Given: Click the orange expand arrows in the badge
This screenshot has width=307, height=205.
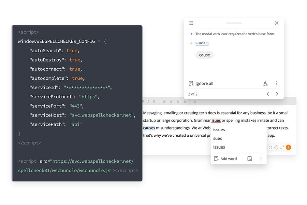Looking at the screenshot, I should coord(282,147).
